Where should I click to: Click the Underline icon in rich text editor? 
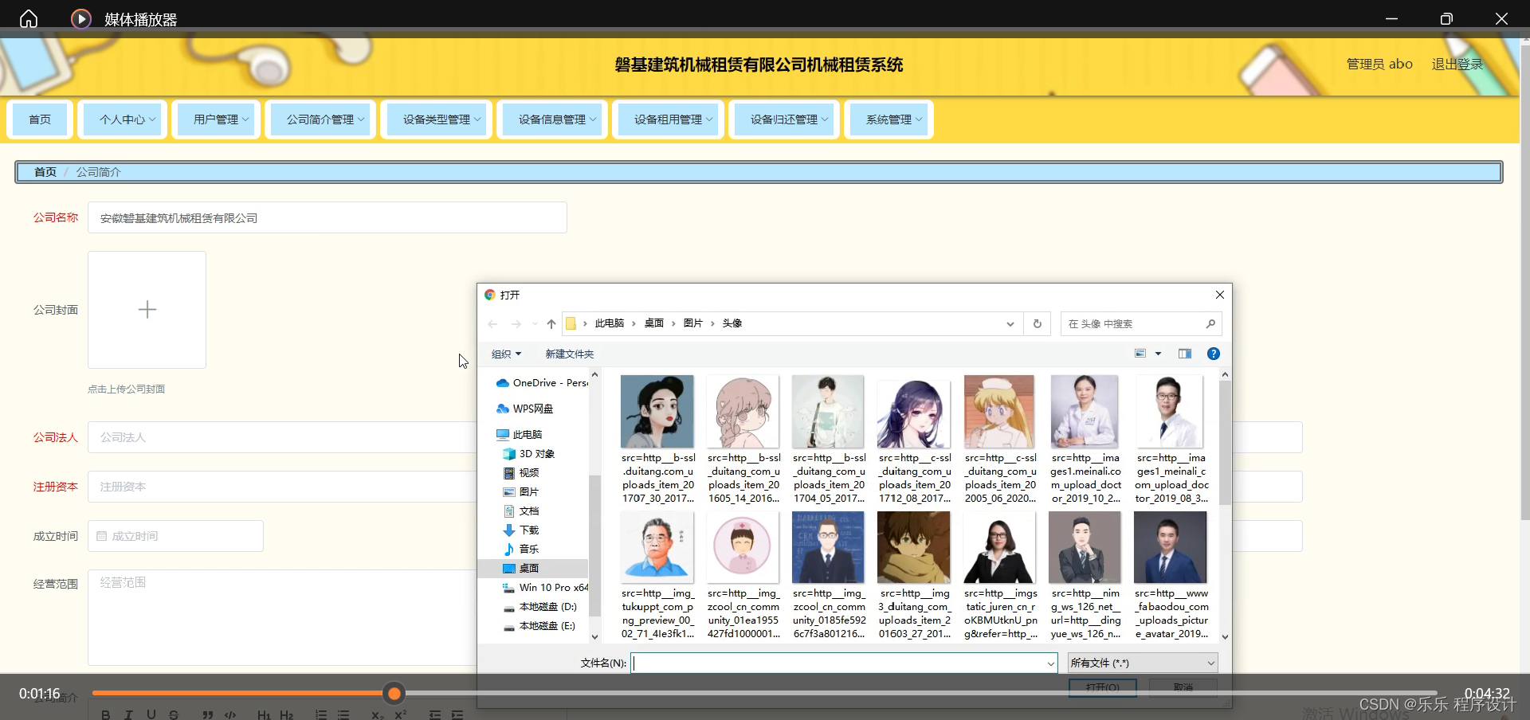coord(151,714)
